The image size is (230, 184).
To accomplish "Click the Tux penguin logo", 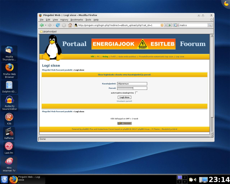I will pyautogui.click(x=52, y=48).
